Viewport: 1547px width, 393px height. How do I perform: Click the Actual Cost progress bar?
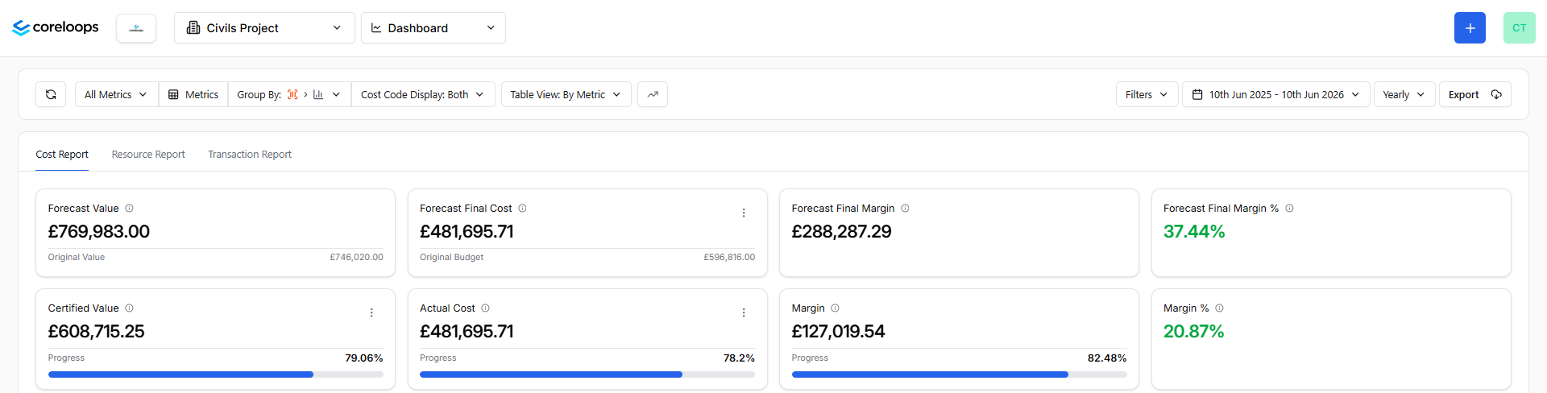point(587,374)
